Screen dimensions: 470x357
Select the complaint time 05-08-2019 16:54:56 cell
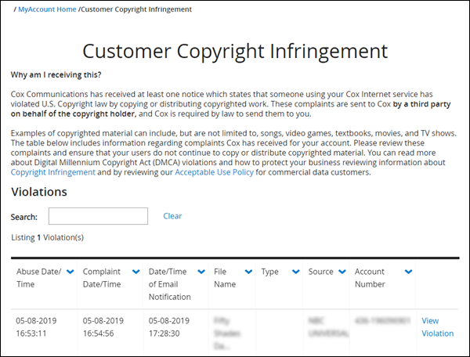click(103, 327)
